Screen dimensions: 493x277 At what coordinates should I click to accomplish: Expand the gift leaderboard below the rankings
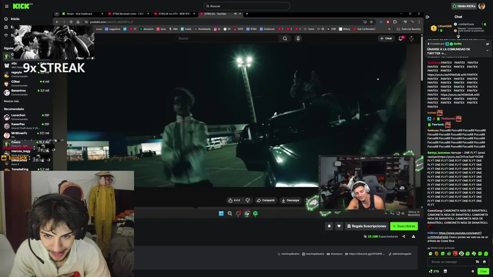[458, 37]
